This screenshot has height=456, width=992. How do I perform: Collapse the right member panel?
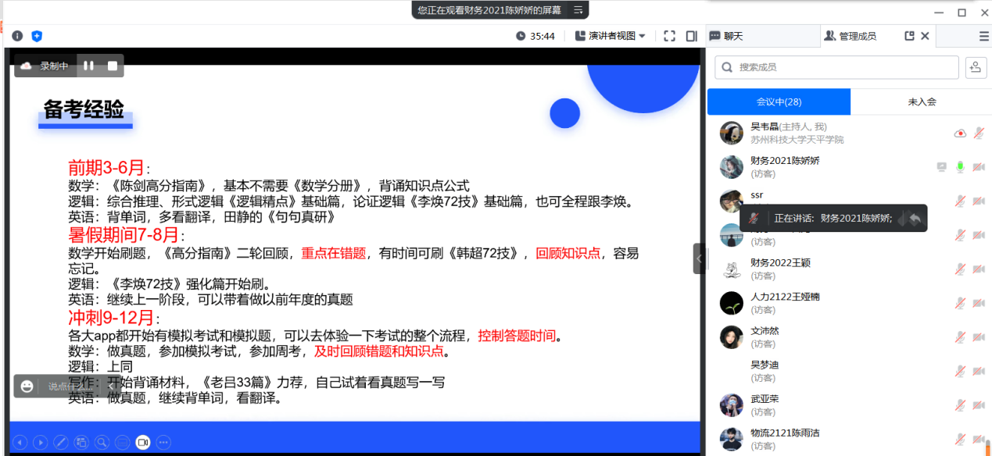click(x=700, y=258)
